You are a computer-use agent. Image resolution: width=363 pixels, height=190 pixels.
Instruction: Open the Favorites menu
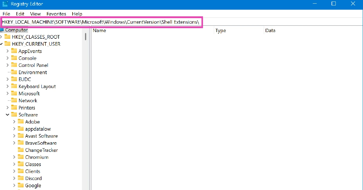click(x=56, y=14)
